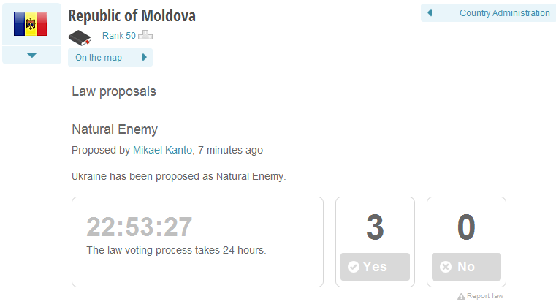
Task: Vote Yes on the Natural Enemy law
Action: (375, 267)
